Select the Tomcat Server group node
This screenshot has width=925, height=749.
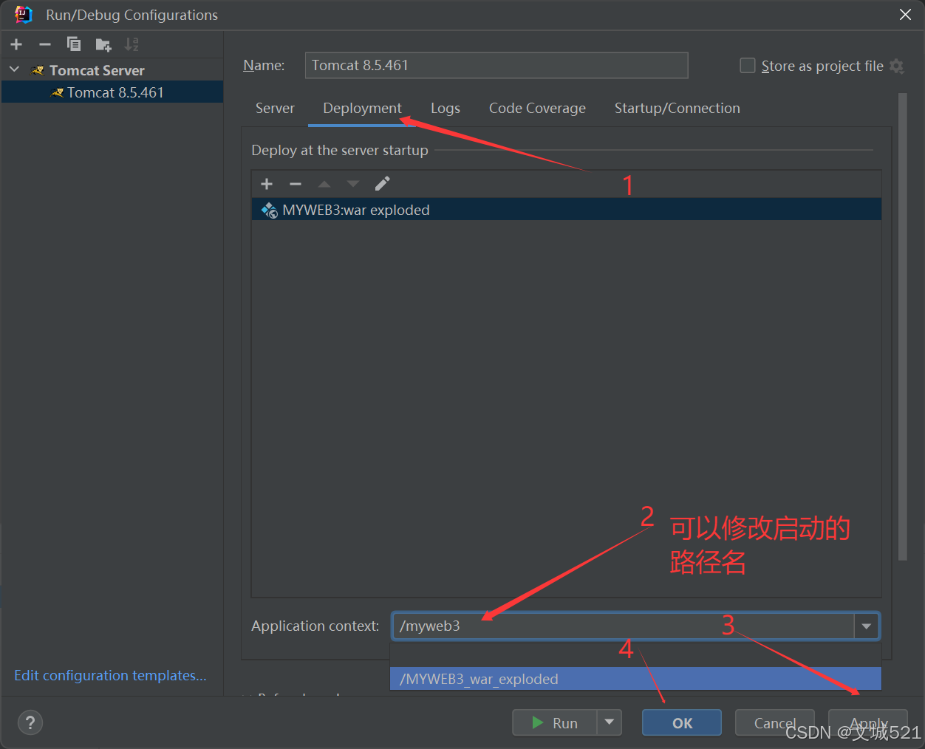(97, 70)
